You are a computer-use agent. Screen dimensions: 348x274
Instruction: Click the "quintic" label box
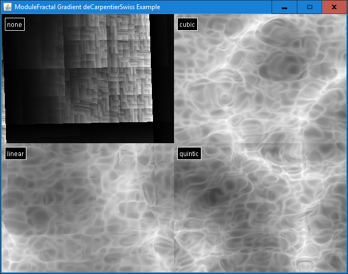(189, 154)
